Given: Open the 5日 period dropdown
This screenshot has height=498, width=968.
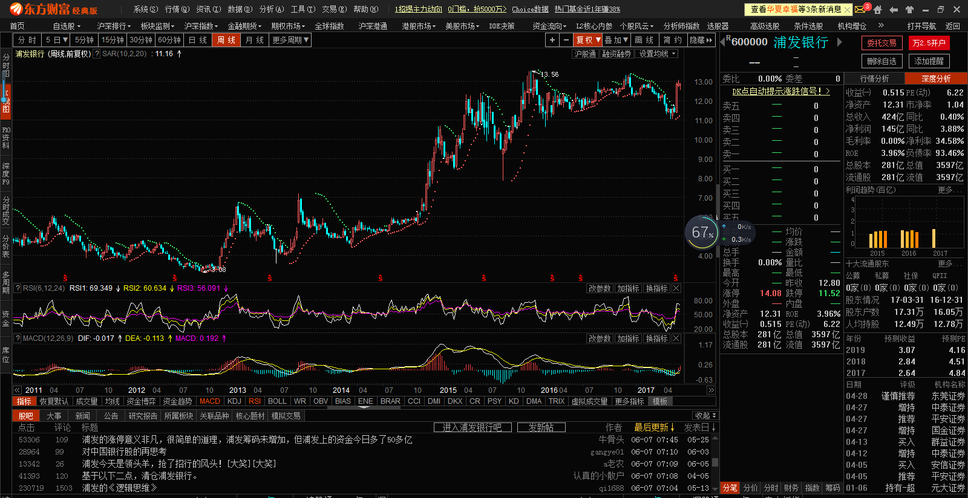Looking at the screenshot, I should (x=56, y=40).
